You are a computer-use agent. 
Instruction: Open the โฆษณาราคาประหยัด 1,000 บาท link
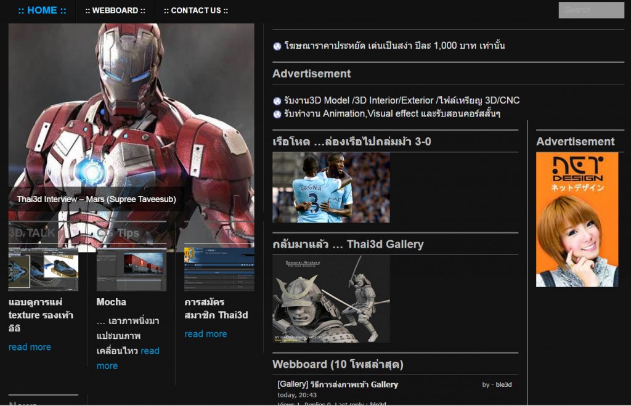pos(394,46)
